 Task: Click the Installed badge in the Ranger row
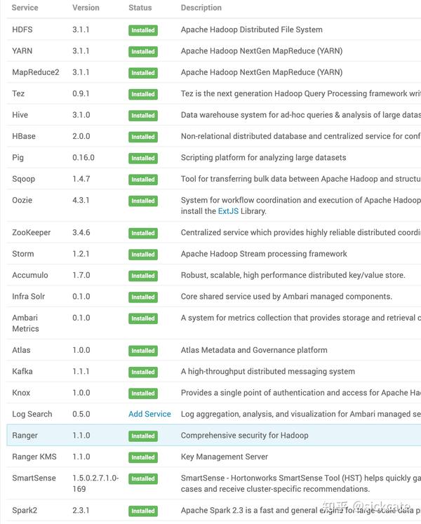[x=142, y=436]
